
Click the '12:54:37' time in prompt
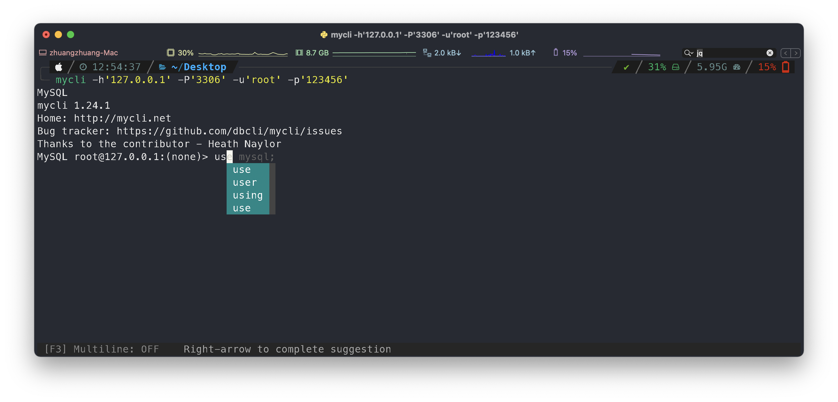116,67
